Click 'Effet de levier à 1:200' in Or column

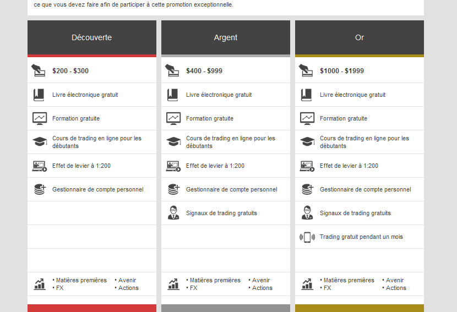coord(349,166)
